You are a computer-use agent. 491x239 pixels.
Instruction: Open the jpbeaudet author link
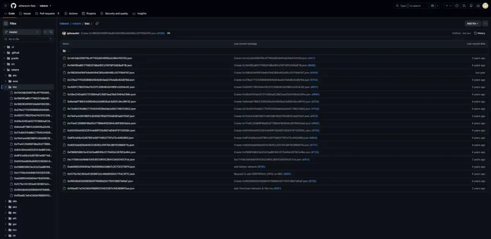[x=73, y=33]
